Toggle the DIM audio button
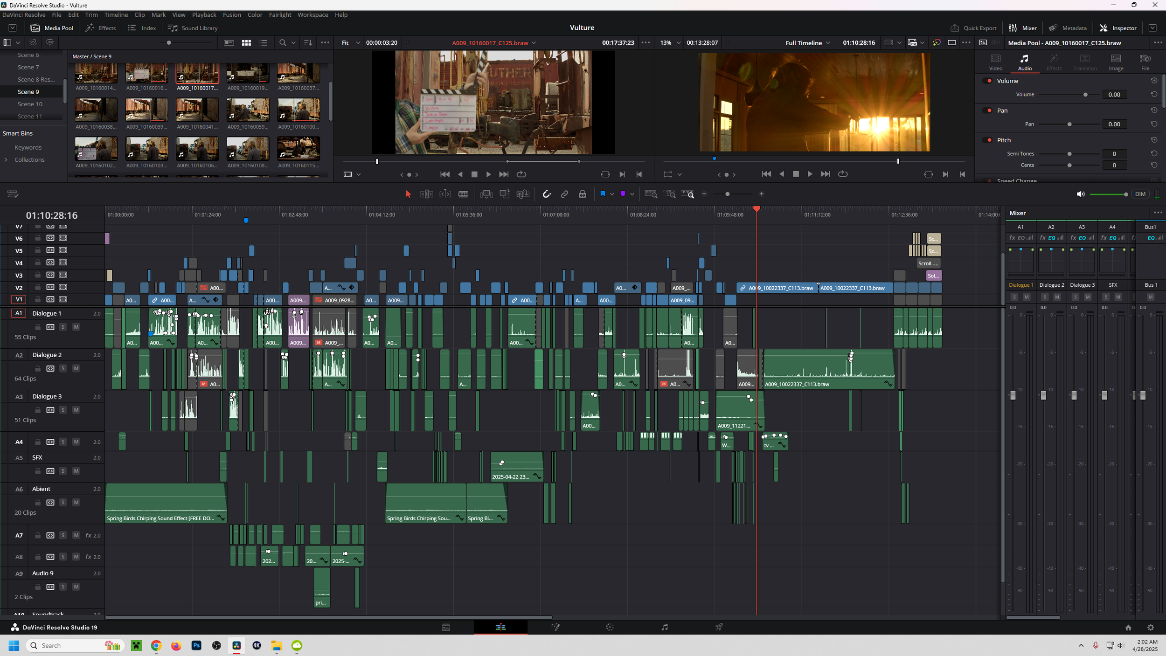The height and width of the screenshot is (656, 1166). pos(1140,194)
